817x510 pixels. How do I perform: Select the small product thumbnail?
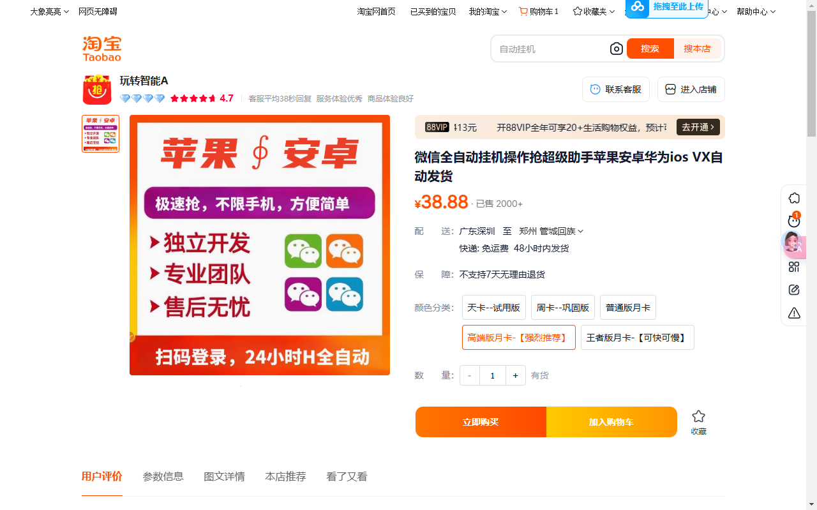pyautogui.click(x=101, y=133)
